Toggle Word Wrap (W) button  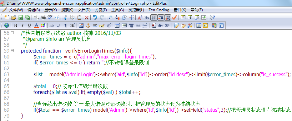154,17
